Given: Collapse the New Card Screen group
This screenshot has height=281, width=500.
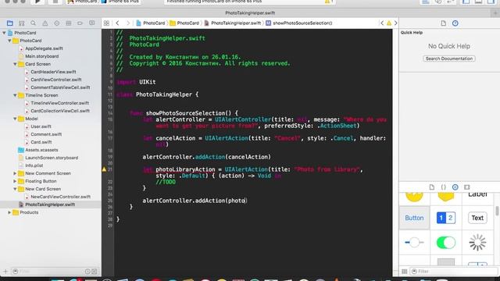Looking at the screenshot, I should tap(15, 189).
